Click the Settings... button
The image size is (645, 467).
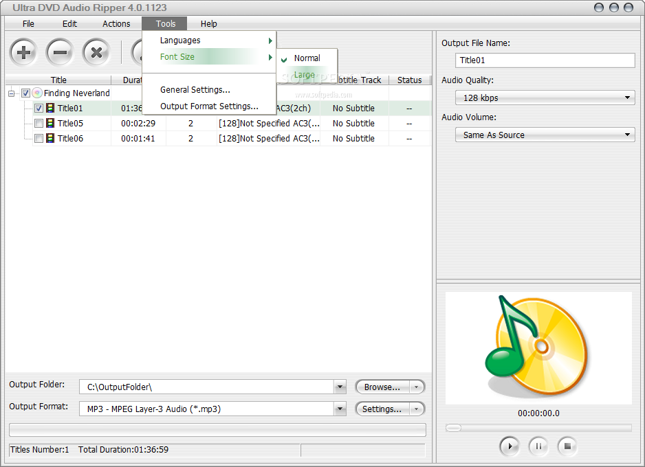click(x=382, y=409)
